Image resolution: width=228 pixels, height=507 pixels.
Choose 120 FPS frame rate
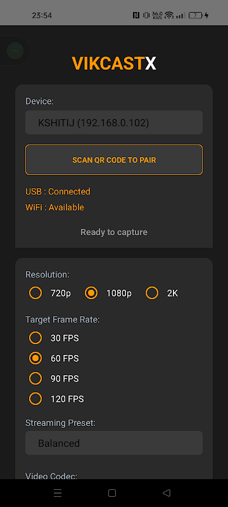pyautogui.click(x=56, y=399)
